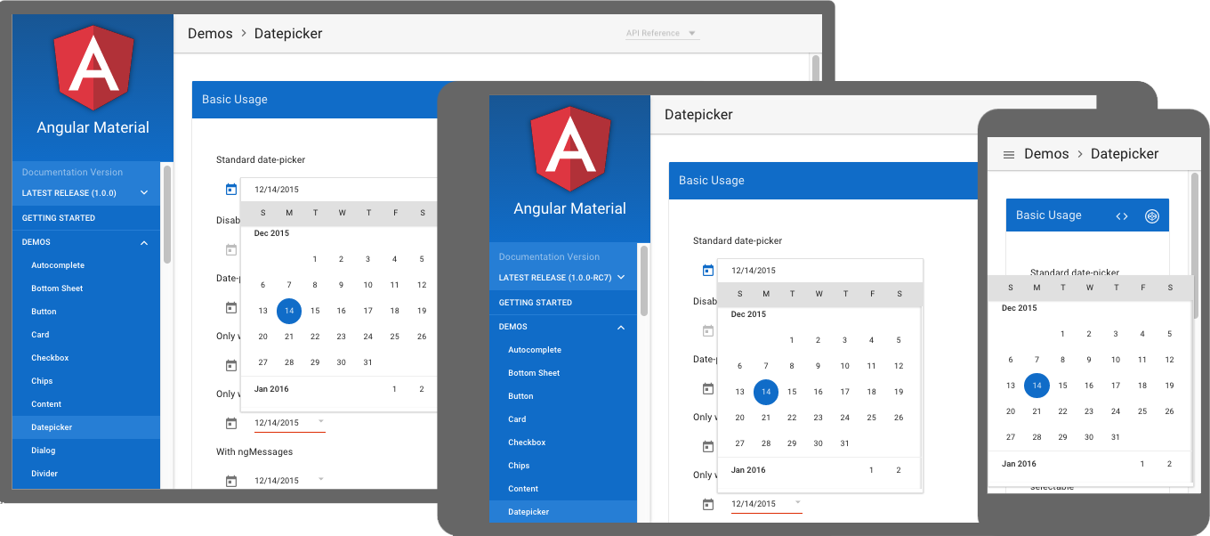1210x536 pixels.
Task: Click the CodePen edit icon in phone header
Action: click(1152, 215)
